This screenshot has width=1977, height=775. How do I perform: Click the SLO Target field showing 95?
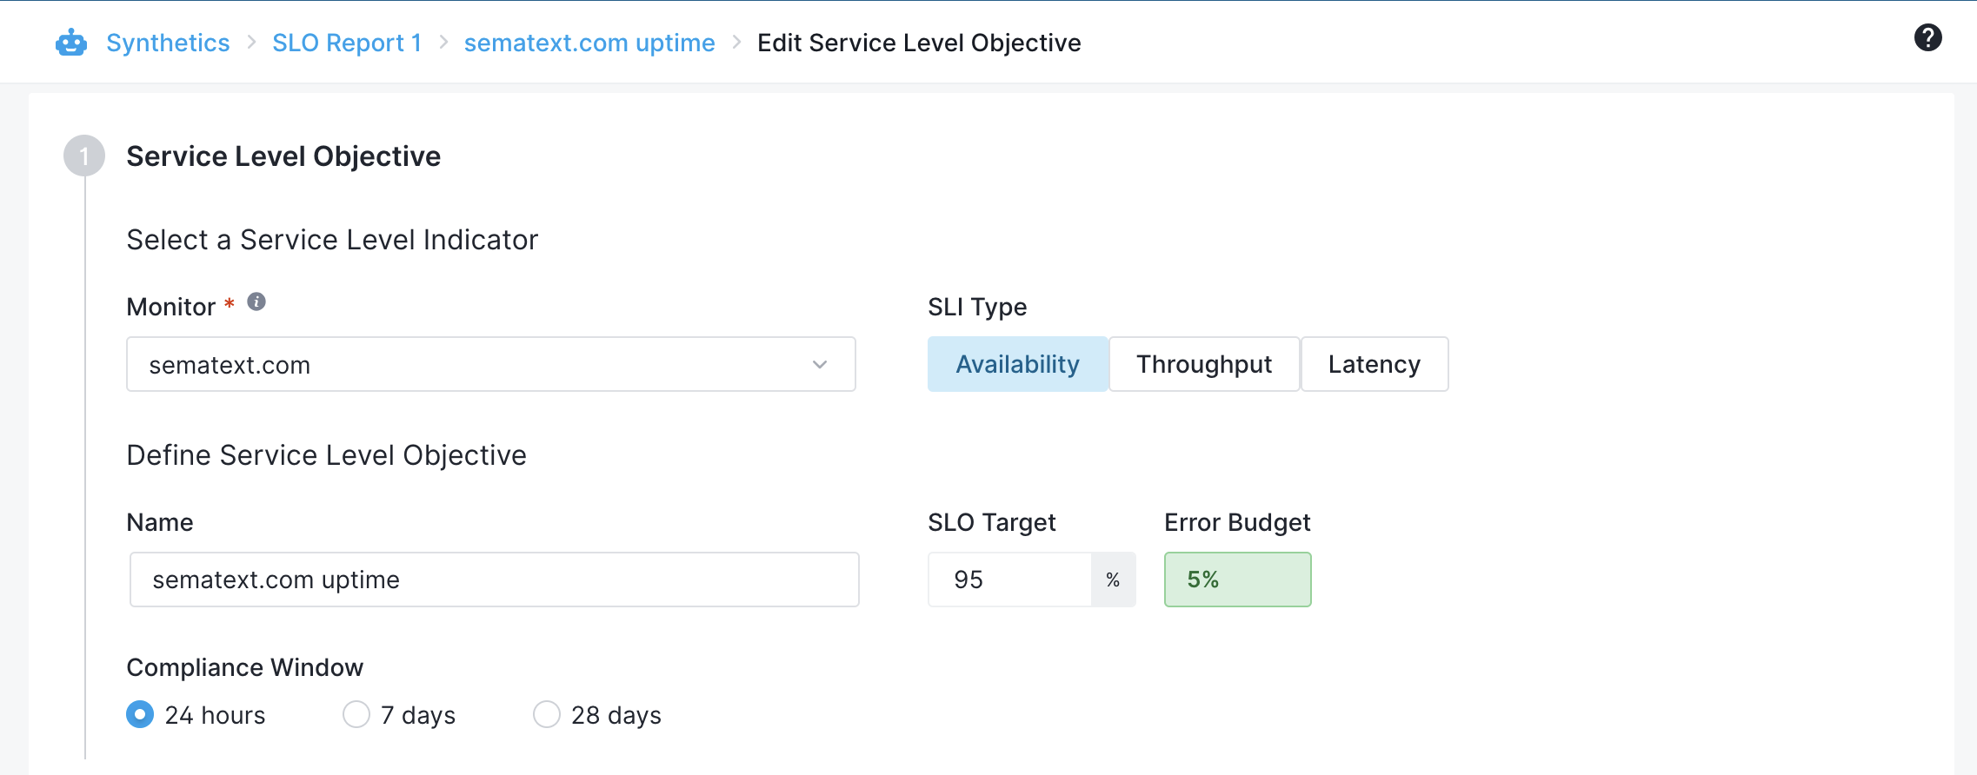pos(1010,580)
